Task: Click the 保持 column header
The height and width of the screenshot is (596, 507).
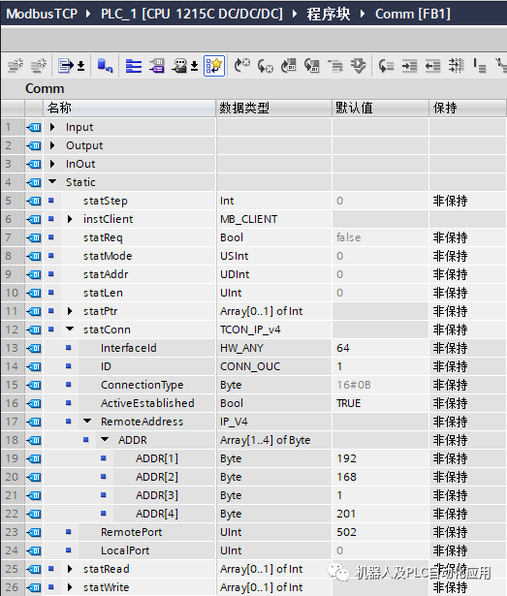Action: (468, 108)
